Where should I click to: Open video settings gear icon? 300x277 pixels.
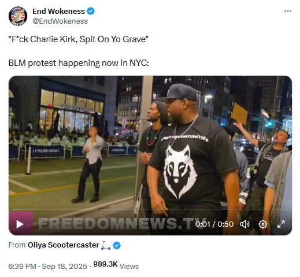pos(263,224)
